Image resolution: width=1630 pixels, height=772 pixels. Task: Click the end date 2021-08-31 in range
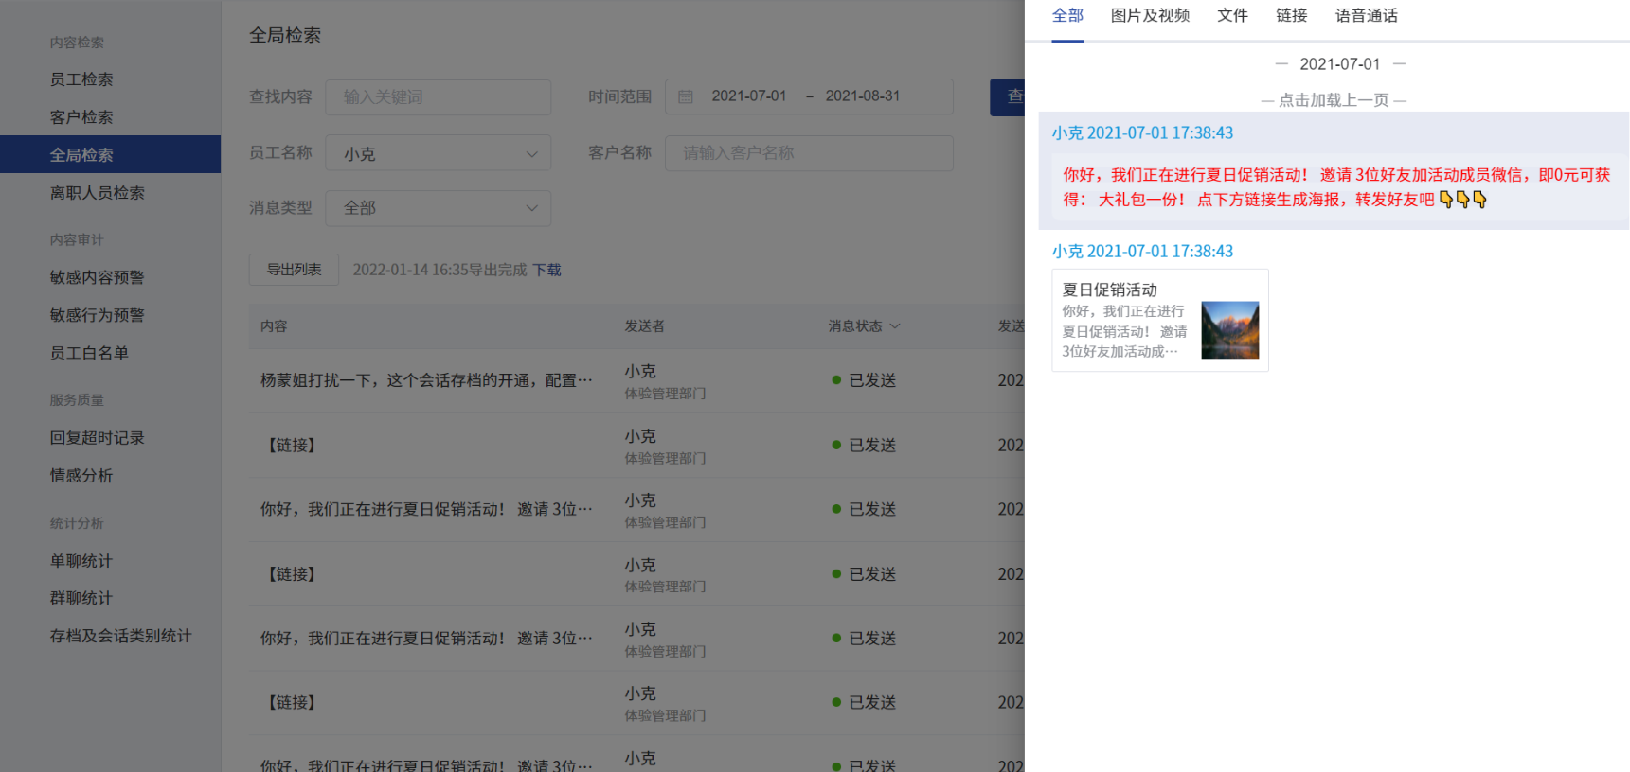pos(862,96)
